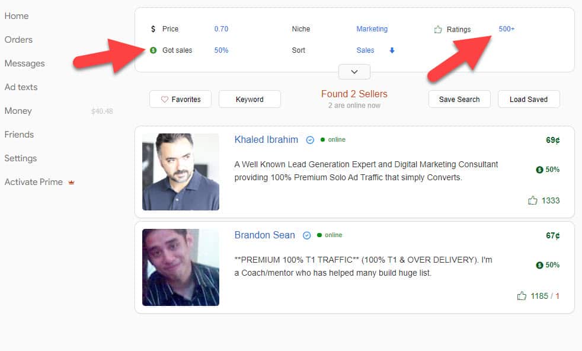Click the 1185 positive ratings count
Viewport: 582px width, 351px height.
[539, 296]
